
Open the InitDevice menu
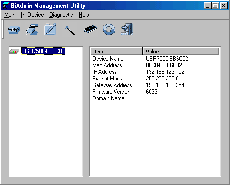[x=32, y=15]
